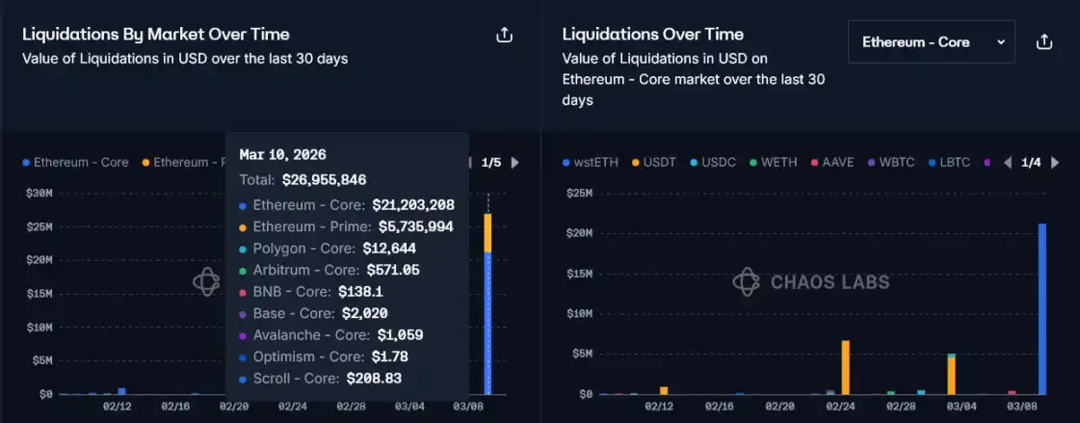
Task: Toggle the WETH legend entry
Action: click(774, 163)
